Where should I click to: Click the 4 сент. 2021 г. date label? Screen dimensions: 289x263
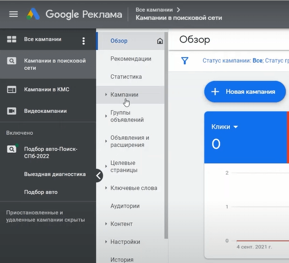[x=254, y=247]
